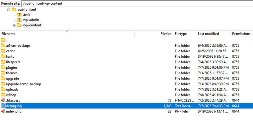Select the .htaccess file name
Screen dimensions: 253x138
tap(13, 101)
